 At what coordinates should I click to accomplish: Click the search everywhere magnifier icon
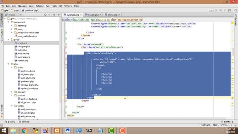point(235,10)
